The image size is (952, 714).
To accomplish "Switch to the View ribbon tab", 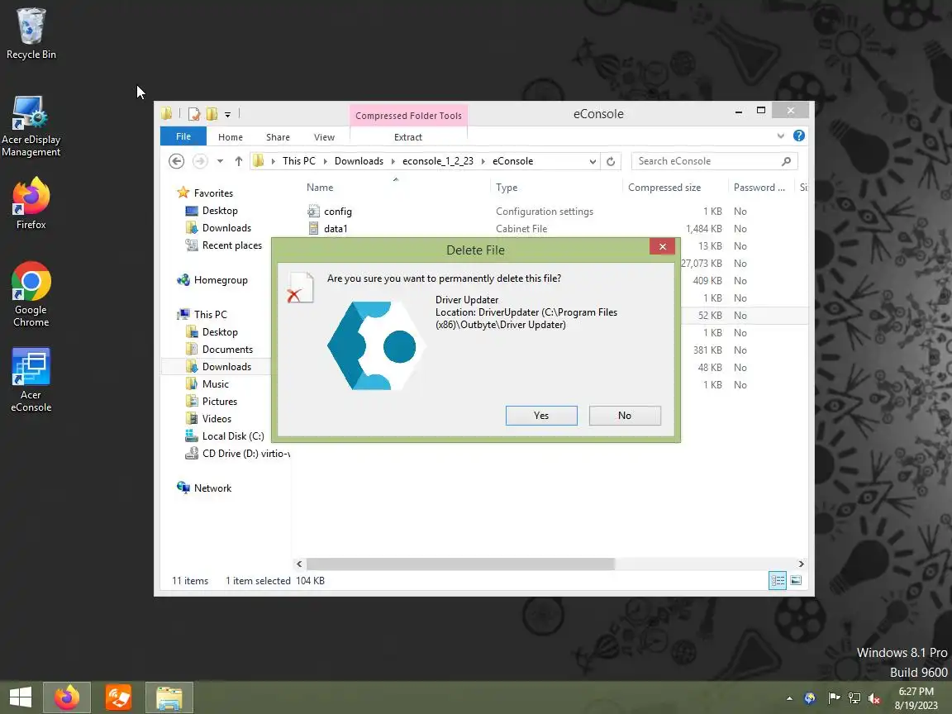I will coord(324,137).
